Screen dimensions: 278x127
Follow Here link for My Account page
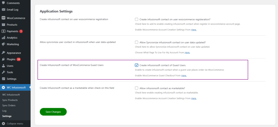pyautogui.click(x=187, y=53)
